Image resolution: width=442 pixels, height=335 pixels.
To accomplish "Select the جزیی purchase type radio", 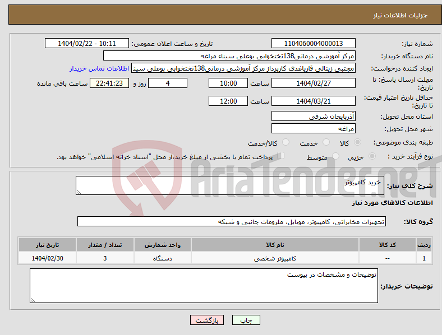I will pyautogui.click(x=372, y=156).
